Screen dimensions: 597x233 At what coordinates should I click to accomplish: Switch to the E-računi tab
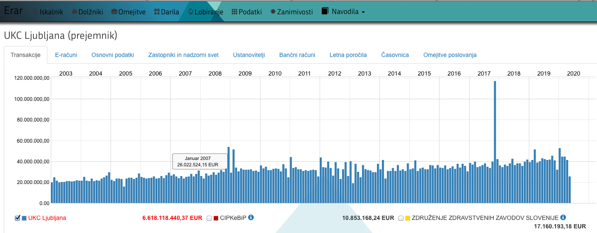(66, 55)
